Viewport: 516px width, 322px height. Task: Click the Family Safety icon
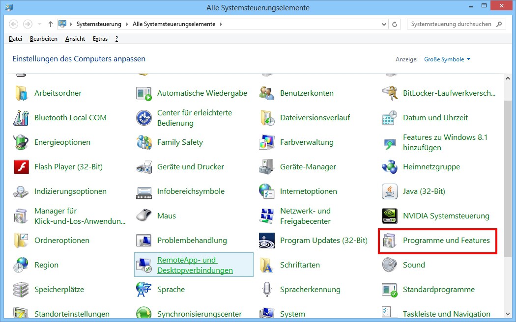click(x=144, y=142)
